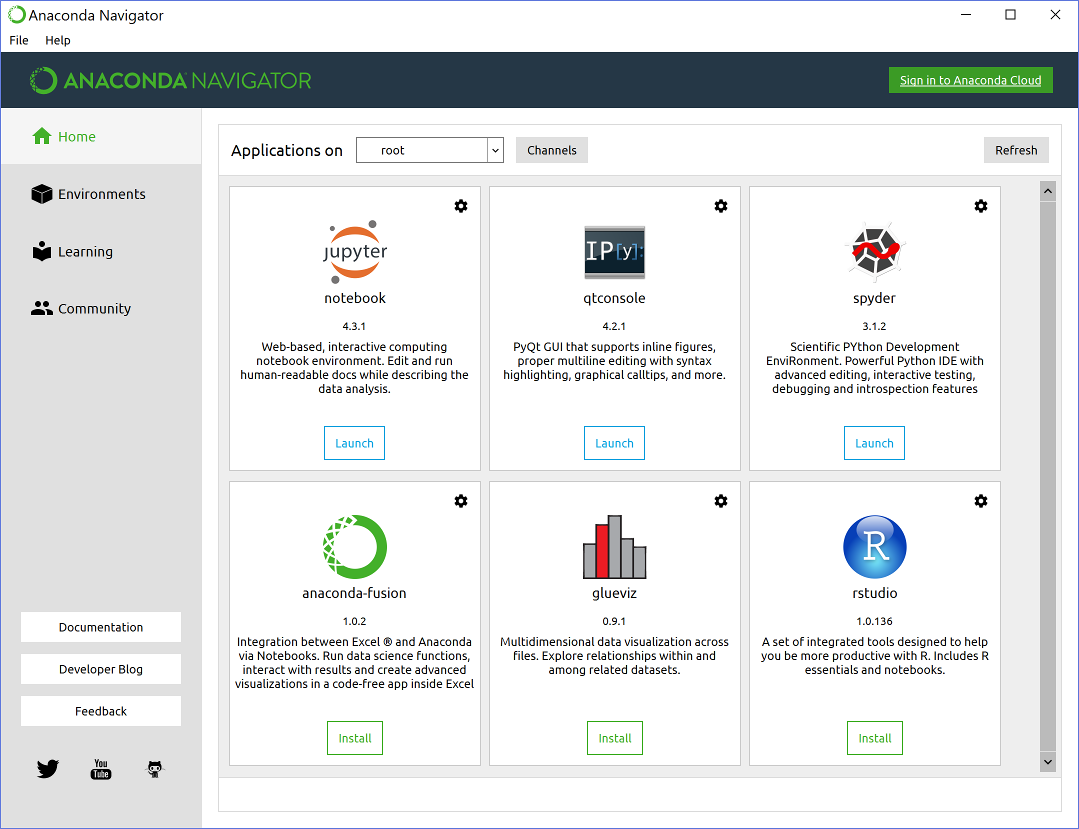Click the glueviz version 0.9.1 text
1079x829 pixels.
click(614, 621)
